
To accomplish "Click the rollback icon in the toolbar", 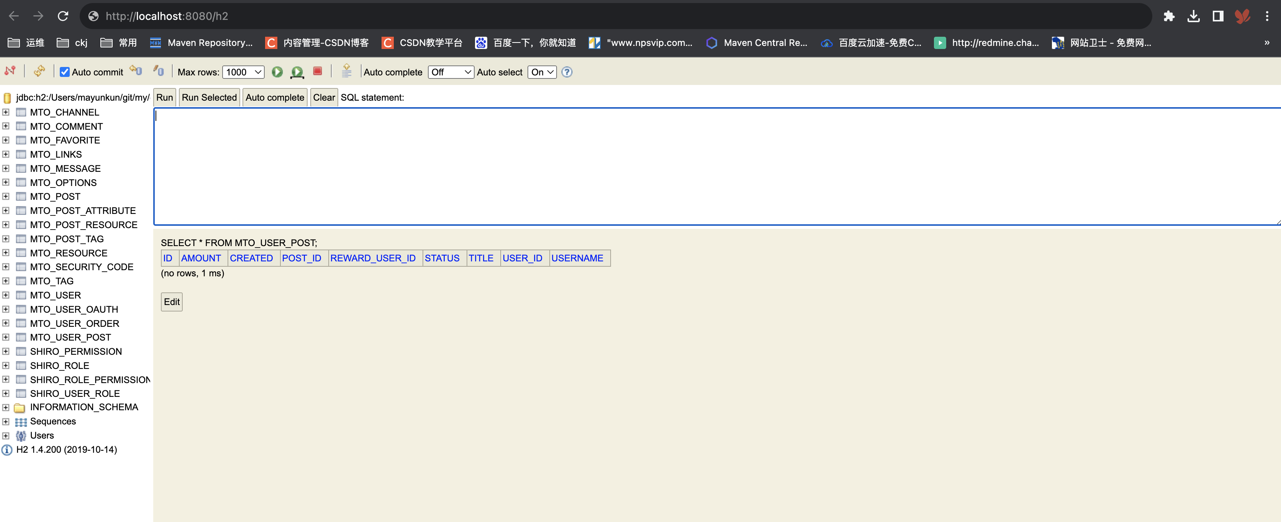I will coord(159,71).
